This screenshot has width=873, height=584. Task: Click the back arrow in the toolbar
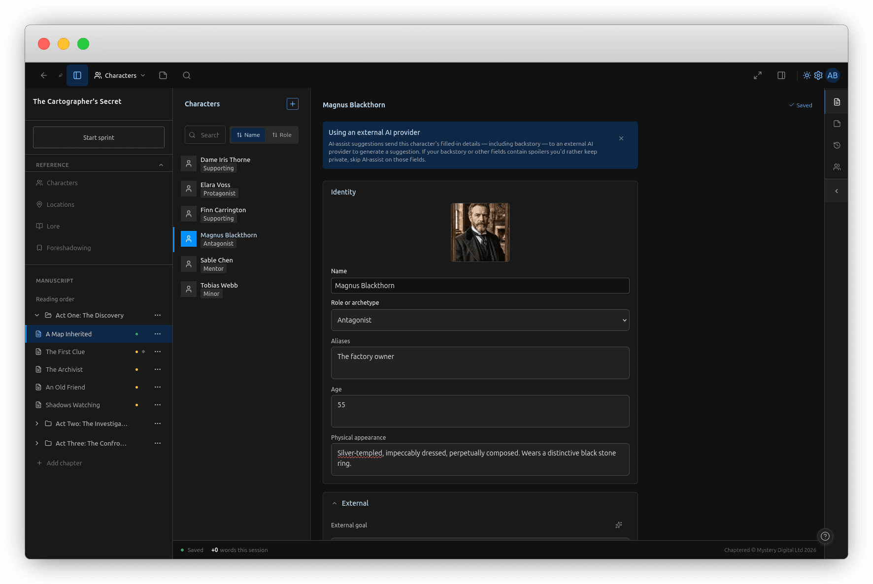(44, 75)
